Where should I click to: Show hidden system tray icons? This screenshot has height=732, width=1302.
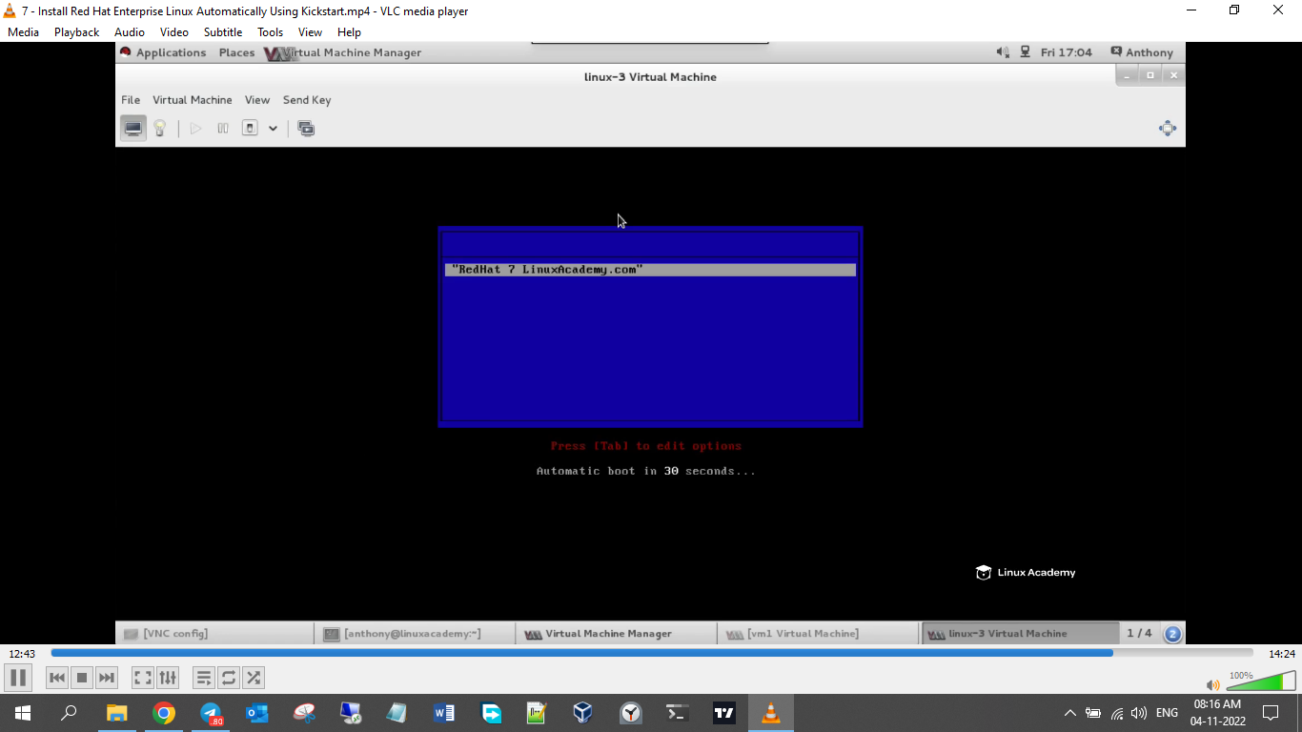click(1069, 713)
